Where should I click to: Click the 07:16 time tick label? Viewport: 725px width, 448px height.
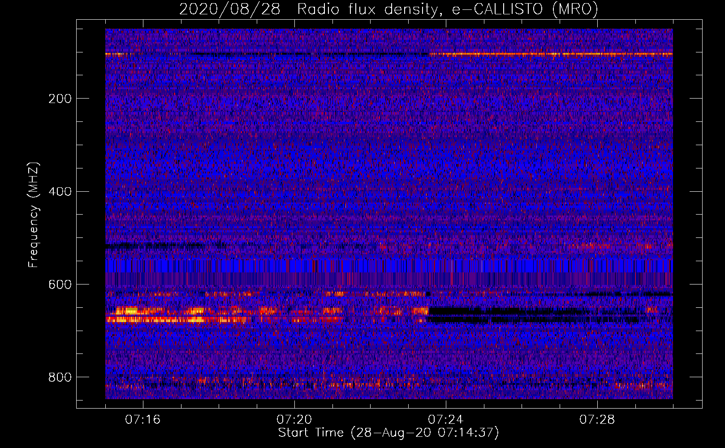point(143,420)
